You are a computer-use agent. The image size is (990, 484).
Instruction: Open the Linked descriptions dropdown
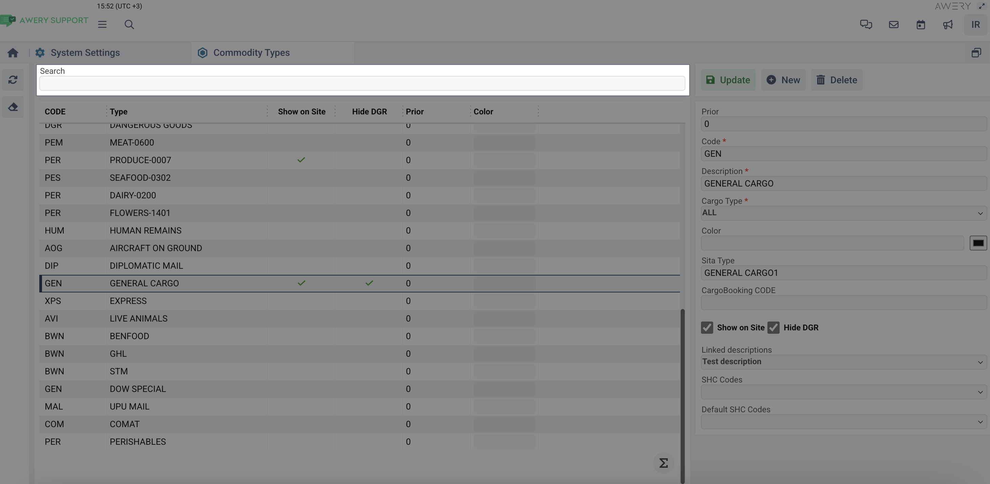(844, 362)
